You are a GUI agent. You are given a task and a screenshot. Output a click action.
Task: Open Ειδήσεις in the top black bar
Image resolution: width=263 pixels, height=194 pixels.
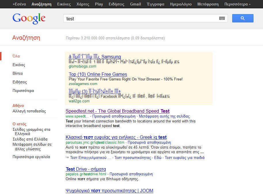tap(117, 4)
